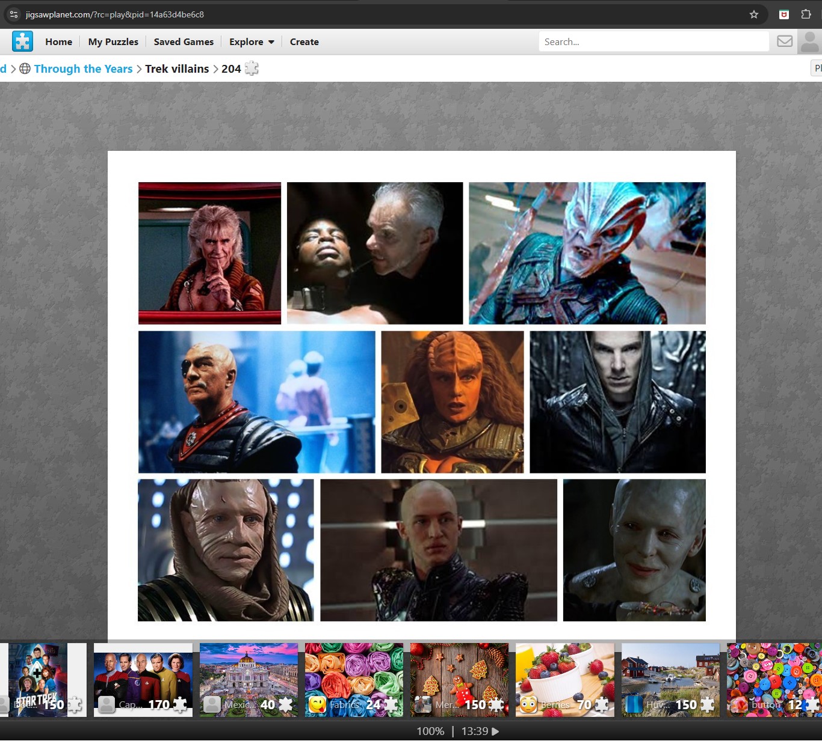Viewport: 822px width, 744px height.
Task: Click into the Search input field
Action: [x=653, y=42]
